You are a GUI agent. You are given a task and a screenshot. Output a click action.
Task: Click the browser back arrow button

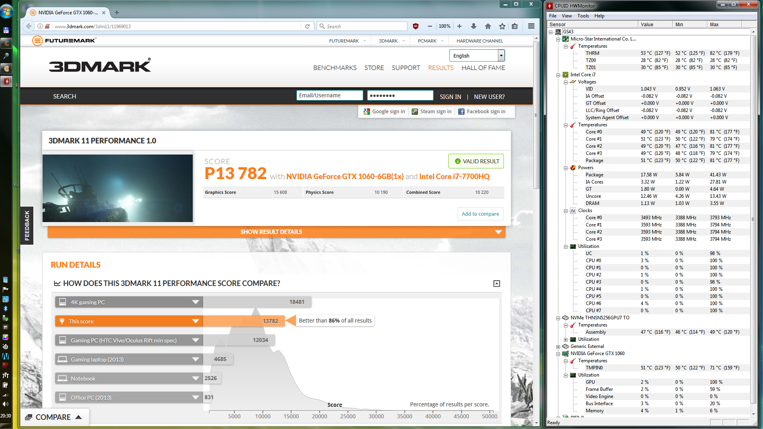click(28, 26)
